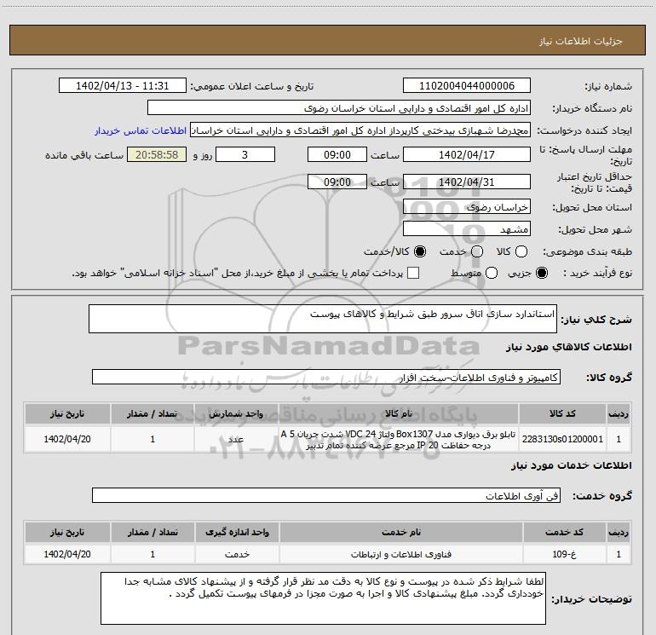Open the اطلاعات تماس خریدار link
The width and height of the screenshot is (656, 635).
tap(141, 130)
